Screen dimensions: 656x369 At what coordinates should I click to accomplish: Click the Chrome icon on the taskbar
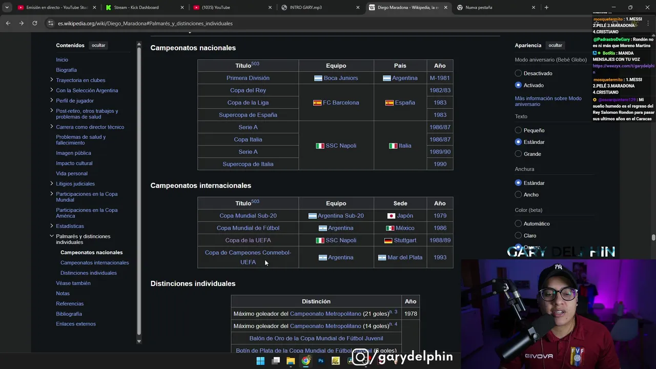[306, 361]
